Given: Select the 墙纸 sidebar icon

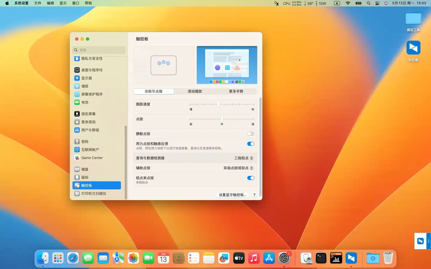Looking at the screenshot, I should pyautogui.click(x=85, y=86).
